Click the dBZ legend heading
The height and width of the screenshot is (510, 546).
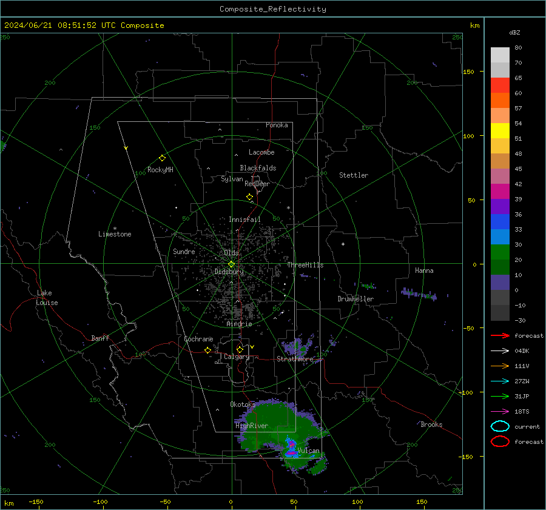[514, 32]
